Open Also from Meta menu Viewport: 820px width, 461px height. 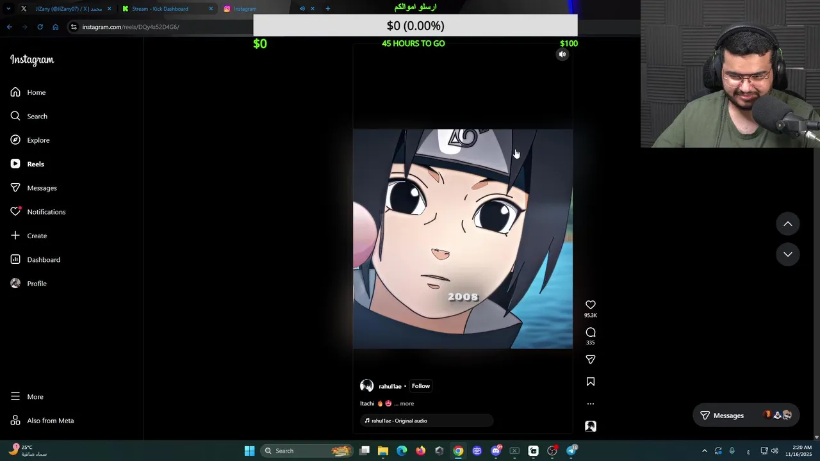[42, 421]
